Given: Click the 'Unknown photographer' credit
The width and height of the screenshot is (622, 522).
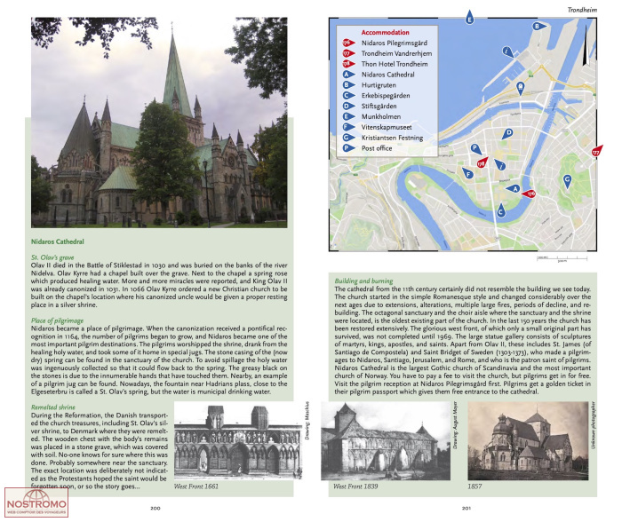Looking at the screenshot, I should (594, 425).
